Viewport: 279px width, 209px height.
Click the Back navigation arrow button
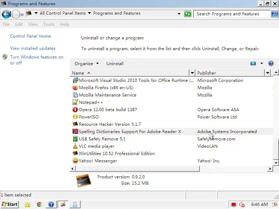click(6, 14)
